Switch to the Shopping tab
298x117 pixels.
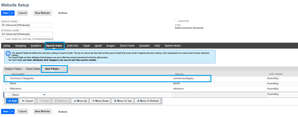tap(21, 46)
